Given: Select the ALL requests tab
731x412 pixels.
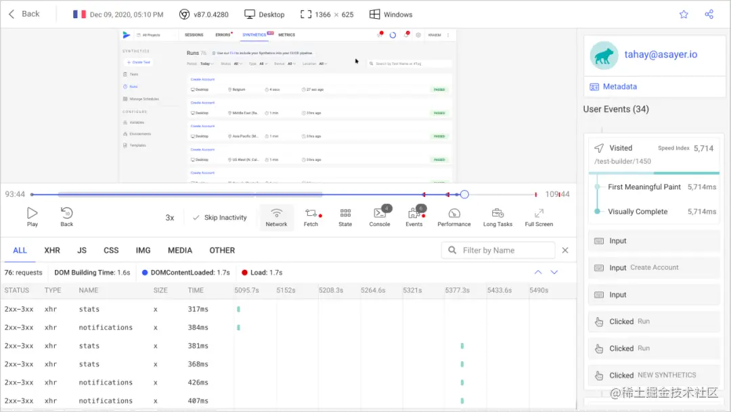Looking at the screenshot, I should click(20, 250).
